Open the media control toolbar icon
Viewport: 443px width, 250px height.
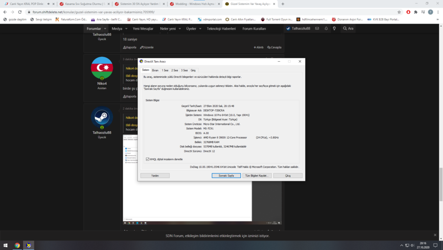423,12
